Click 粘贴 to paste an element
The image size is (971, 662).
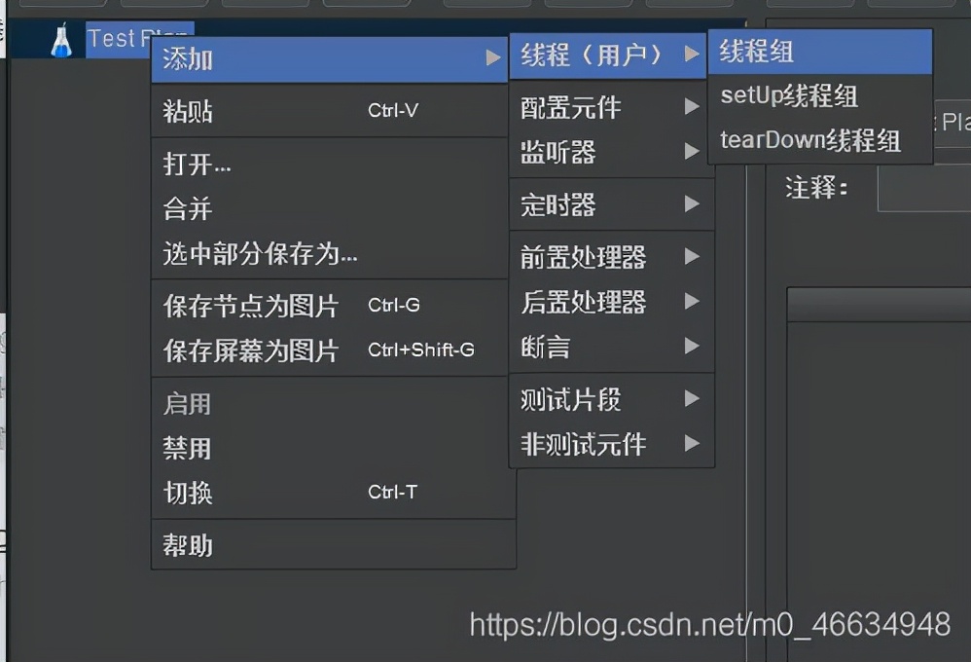(195, 110)
